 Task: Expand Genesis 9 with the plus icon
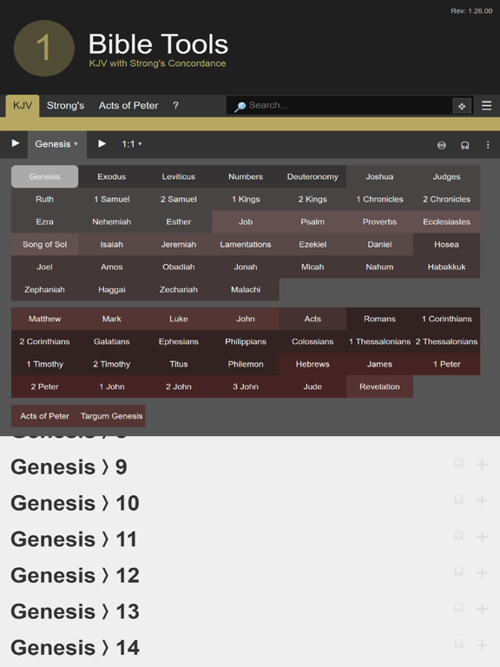pyautogui.click(x=482, y=464)
